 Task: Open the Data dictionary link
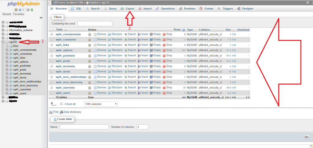coord(71,112)
